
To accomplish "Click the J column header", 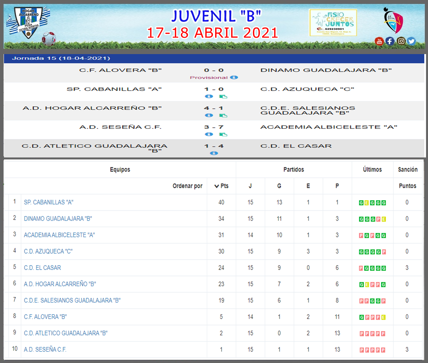I will [x=250, y=186].
